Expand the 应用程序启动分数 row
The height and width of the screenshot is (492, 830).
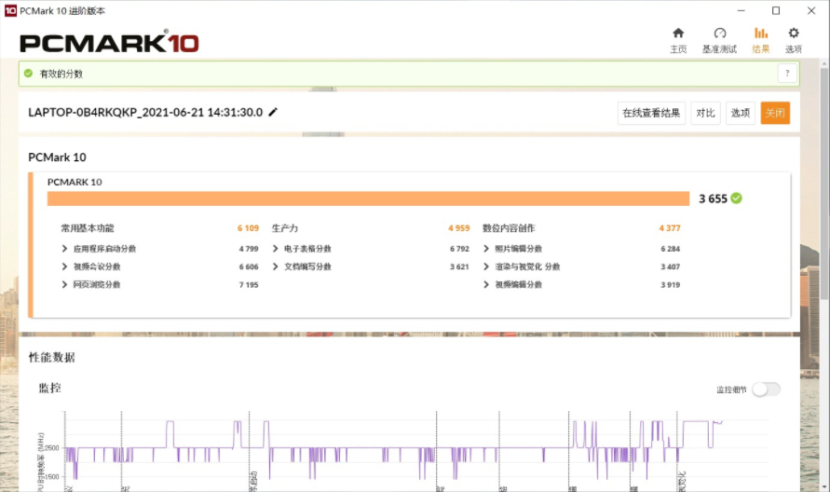(64, 249)
